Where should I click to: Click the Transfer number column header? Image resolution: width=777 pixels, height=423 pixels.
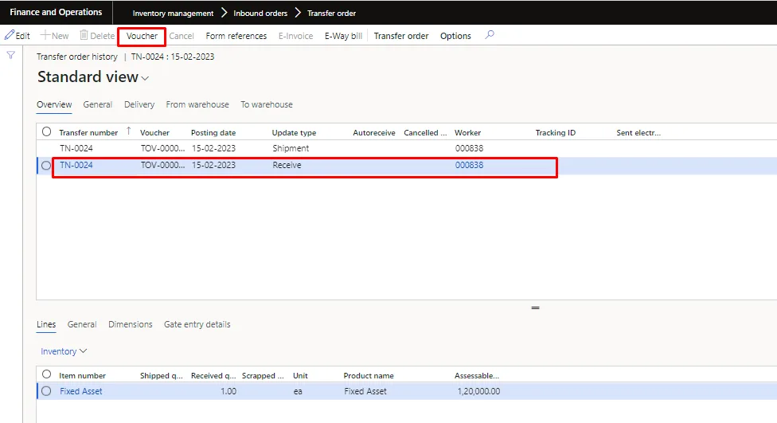pyautogui.click(x=88, y=133)
